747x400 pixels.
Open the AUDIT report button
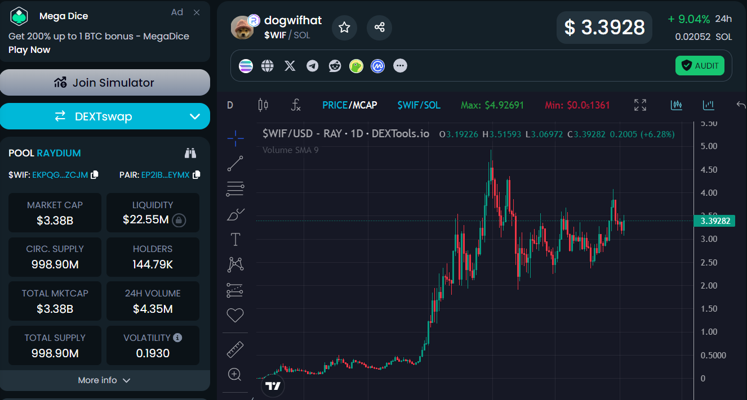700,66
